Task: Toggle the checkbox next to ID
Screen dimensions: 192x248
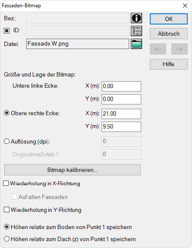Action: pos(6,31)
